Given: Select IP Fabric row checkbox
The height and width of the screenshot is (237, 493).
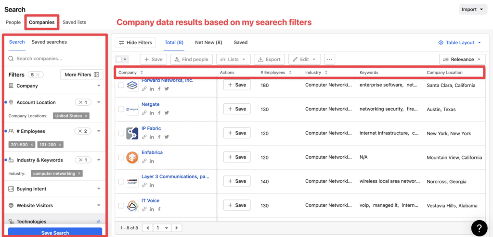Looking at the screenshot, I should pos(121,134).
